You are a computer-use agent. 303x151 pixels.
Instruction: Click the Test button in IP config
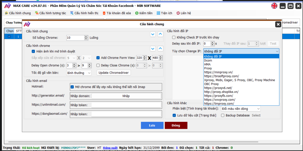pos(273,44)
